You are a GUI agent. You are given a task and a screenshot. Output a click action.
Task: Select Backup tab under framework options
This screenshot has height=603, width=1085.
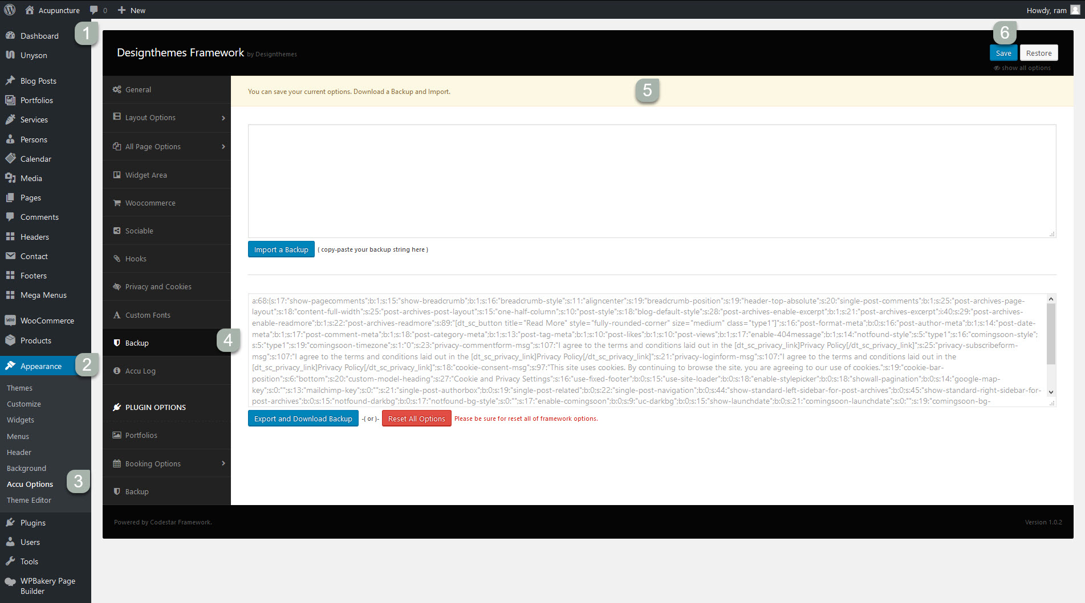coord(166,343)
